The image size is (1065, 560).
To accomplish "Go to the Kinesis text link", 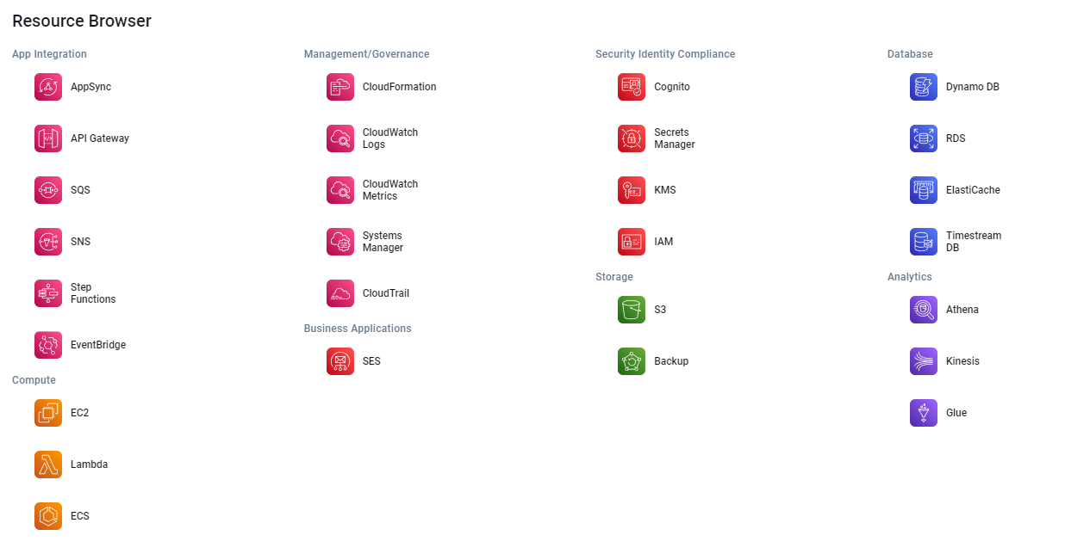I will click(962, 361).
